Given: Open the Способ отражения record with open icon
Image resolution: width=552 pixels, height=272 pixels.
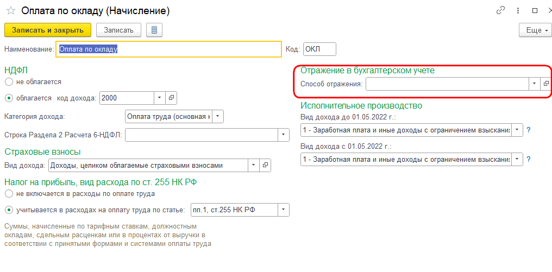Looking at the screenshot, I should 546,84.
